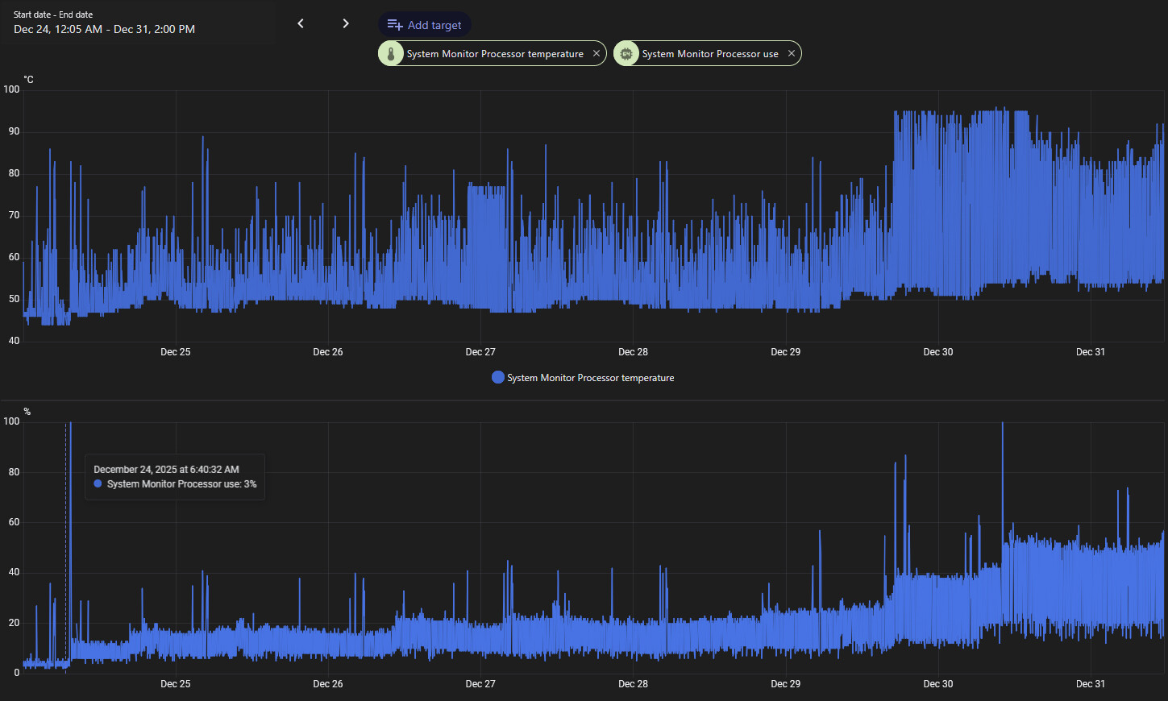Advance to the next date range
The image size is (1168, 701).
[x=346, y=23]
